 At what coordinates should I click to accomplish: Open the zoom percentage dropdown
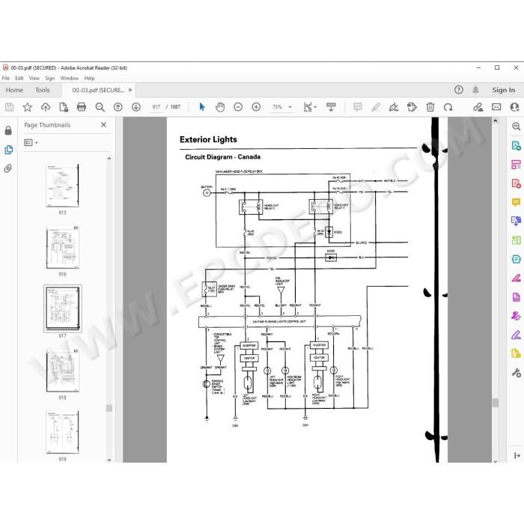click(290, 107)
